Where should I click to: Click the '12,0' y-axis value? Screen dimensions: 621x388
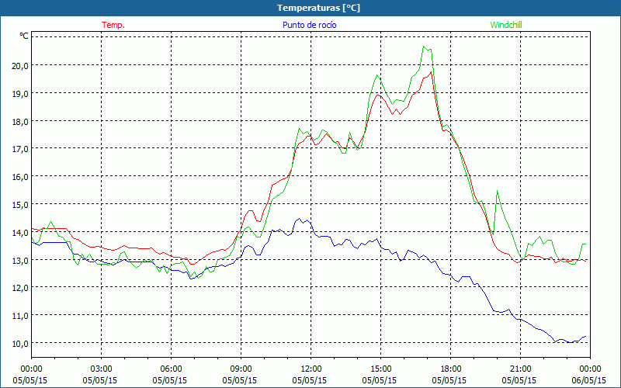click(x=20, y=288)
